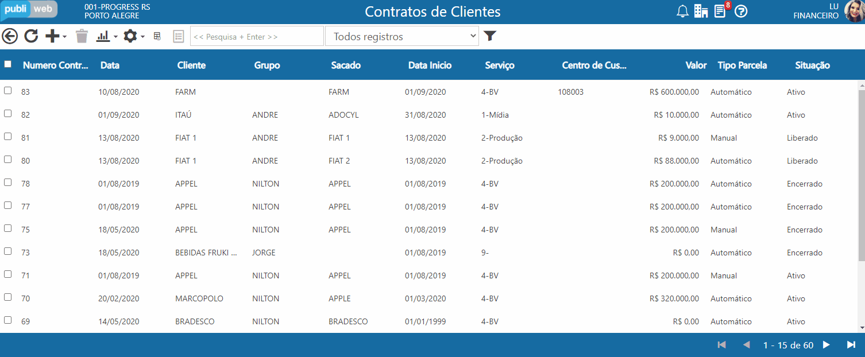Screen dimensions: 865x357
Task: Expand the arrow beside the gear icon
Action: click(142, 37)
